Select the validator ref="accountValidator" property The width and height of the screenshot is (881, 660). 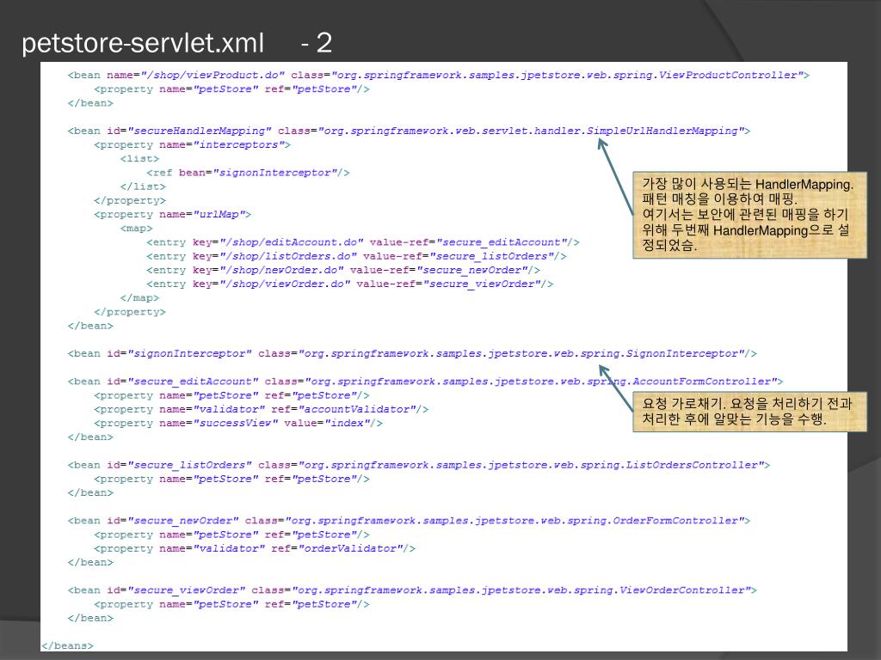(262, 409)
